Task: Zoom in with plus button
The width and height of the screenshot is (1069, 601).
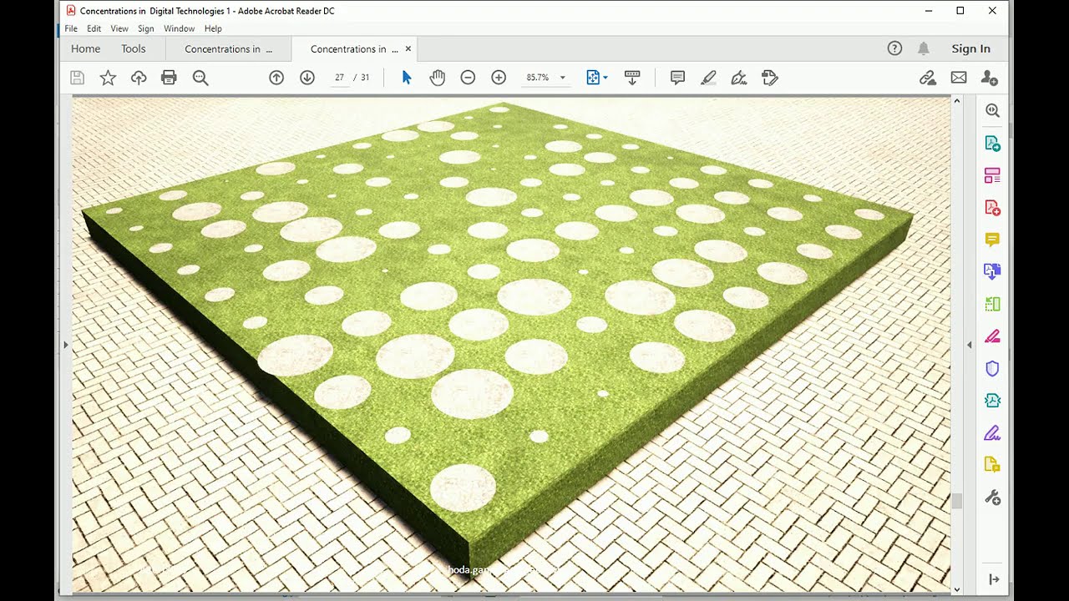Action: click(x=499, y=78)
